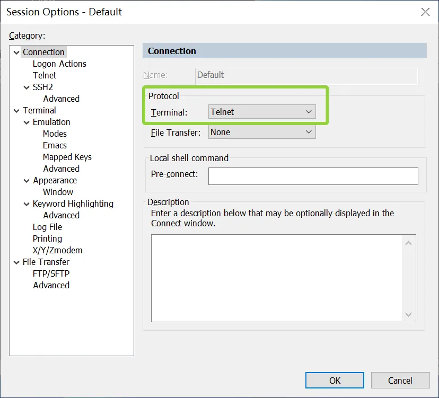Go to X/Y/Zmodem settings
Viewport: 439px width, 398px height.
click(x=57, y=250)
